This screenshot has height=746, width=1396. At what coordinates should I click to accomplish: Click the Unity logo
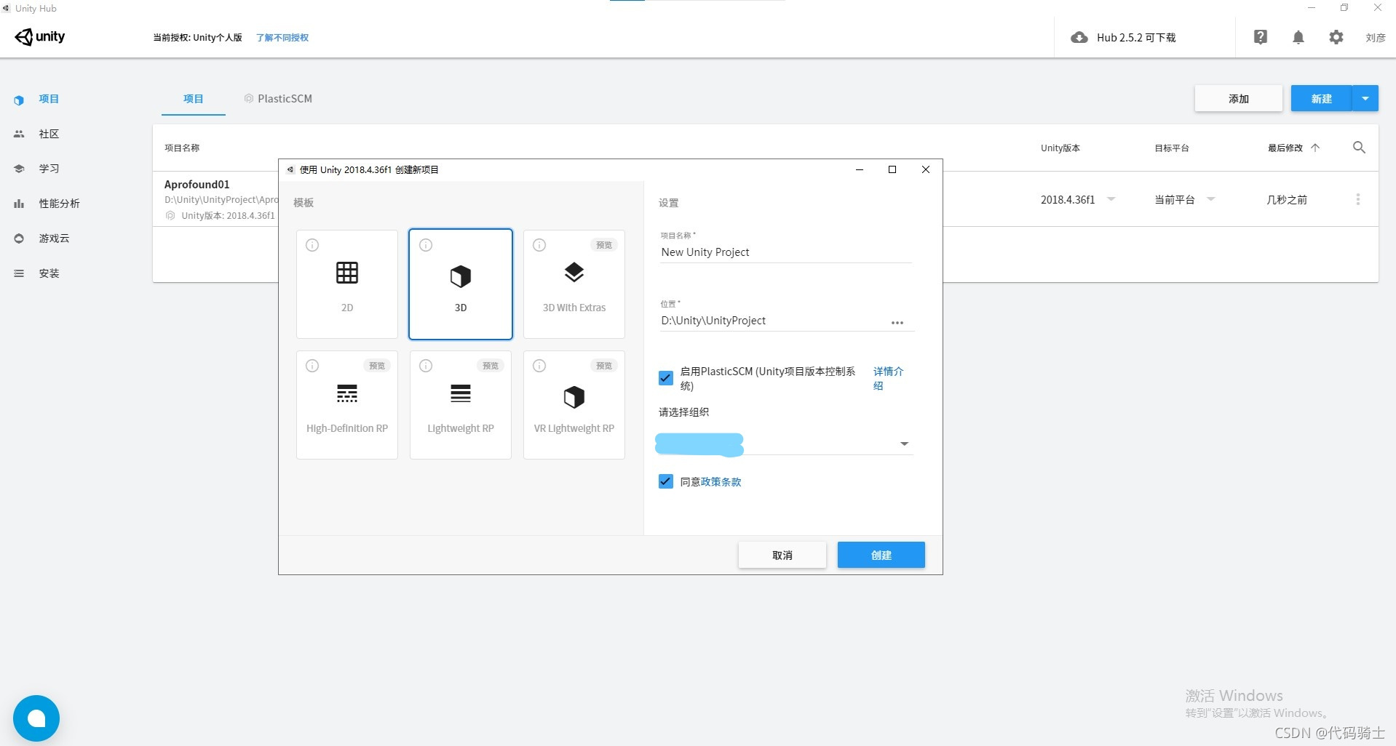point(40,37)
